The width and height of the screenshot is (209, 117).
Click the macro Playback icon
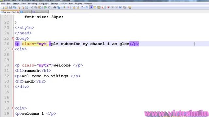click(x=116, y=7)
